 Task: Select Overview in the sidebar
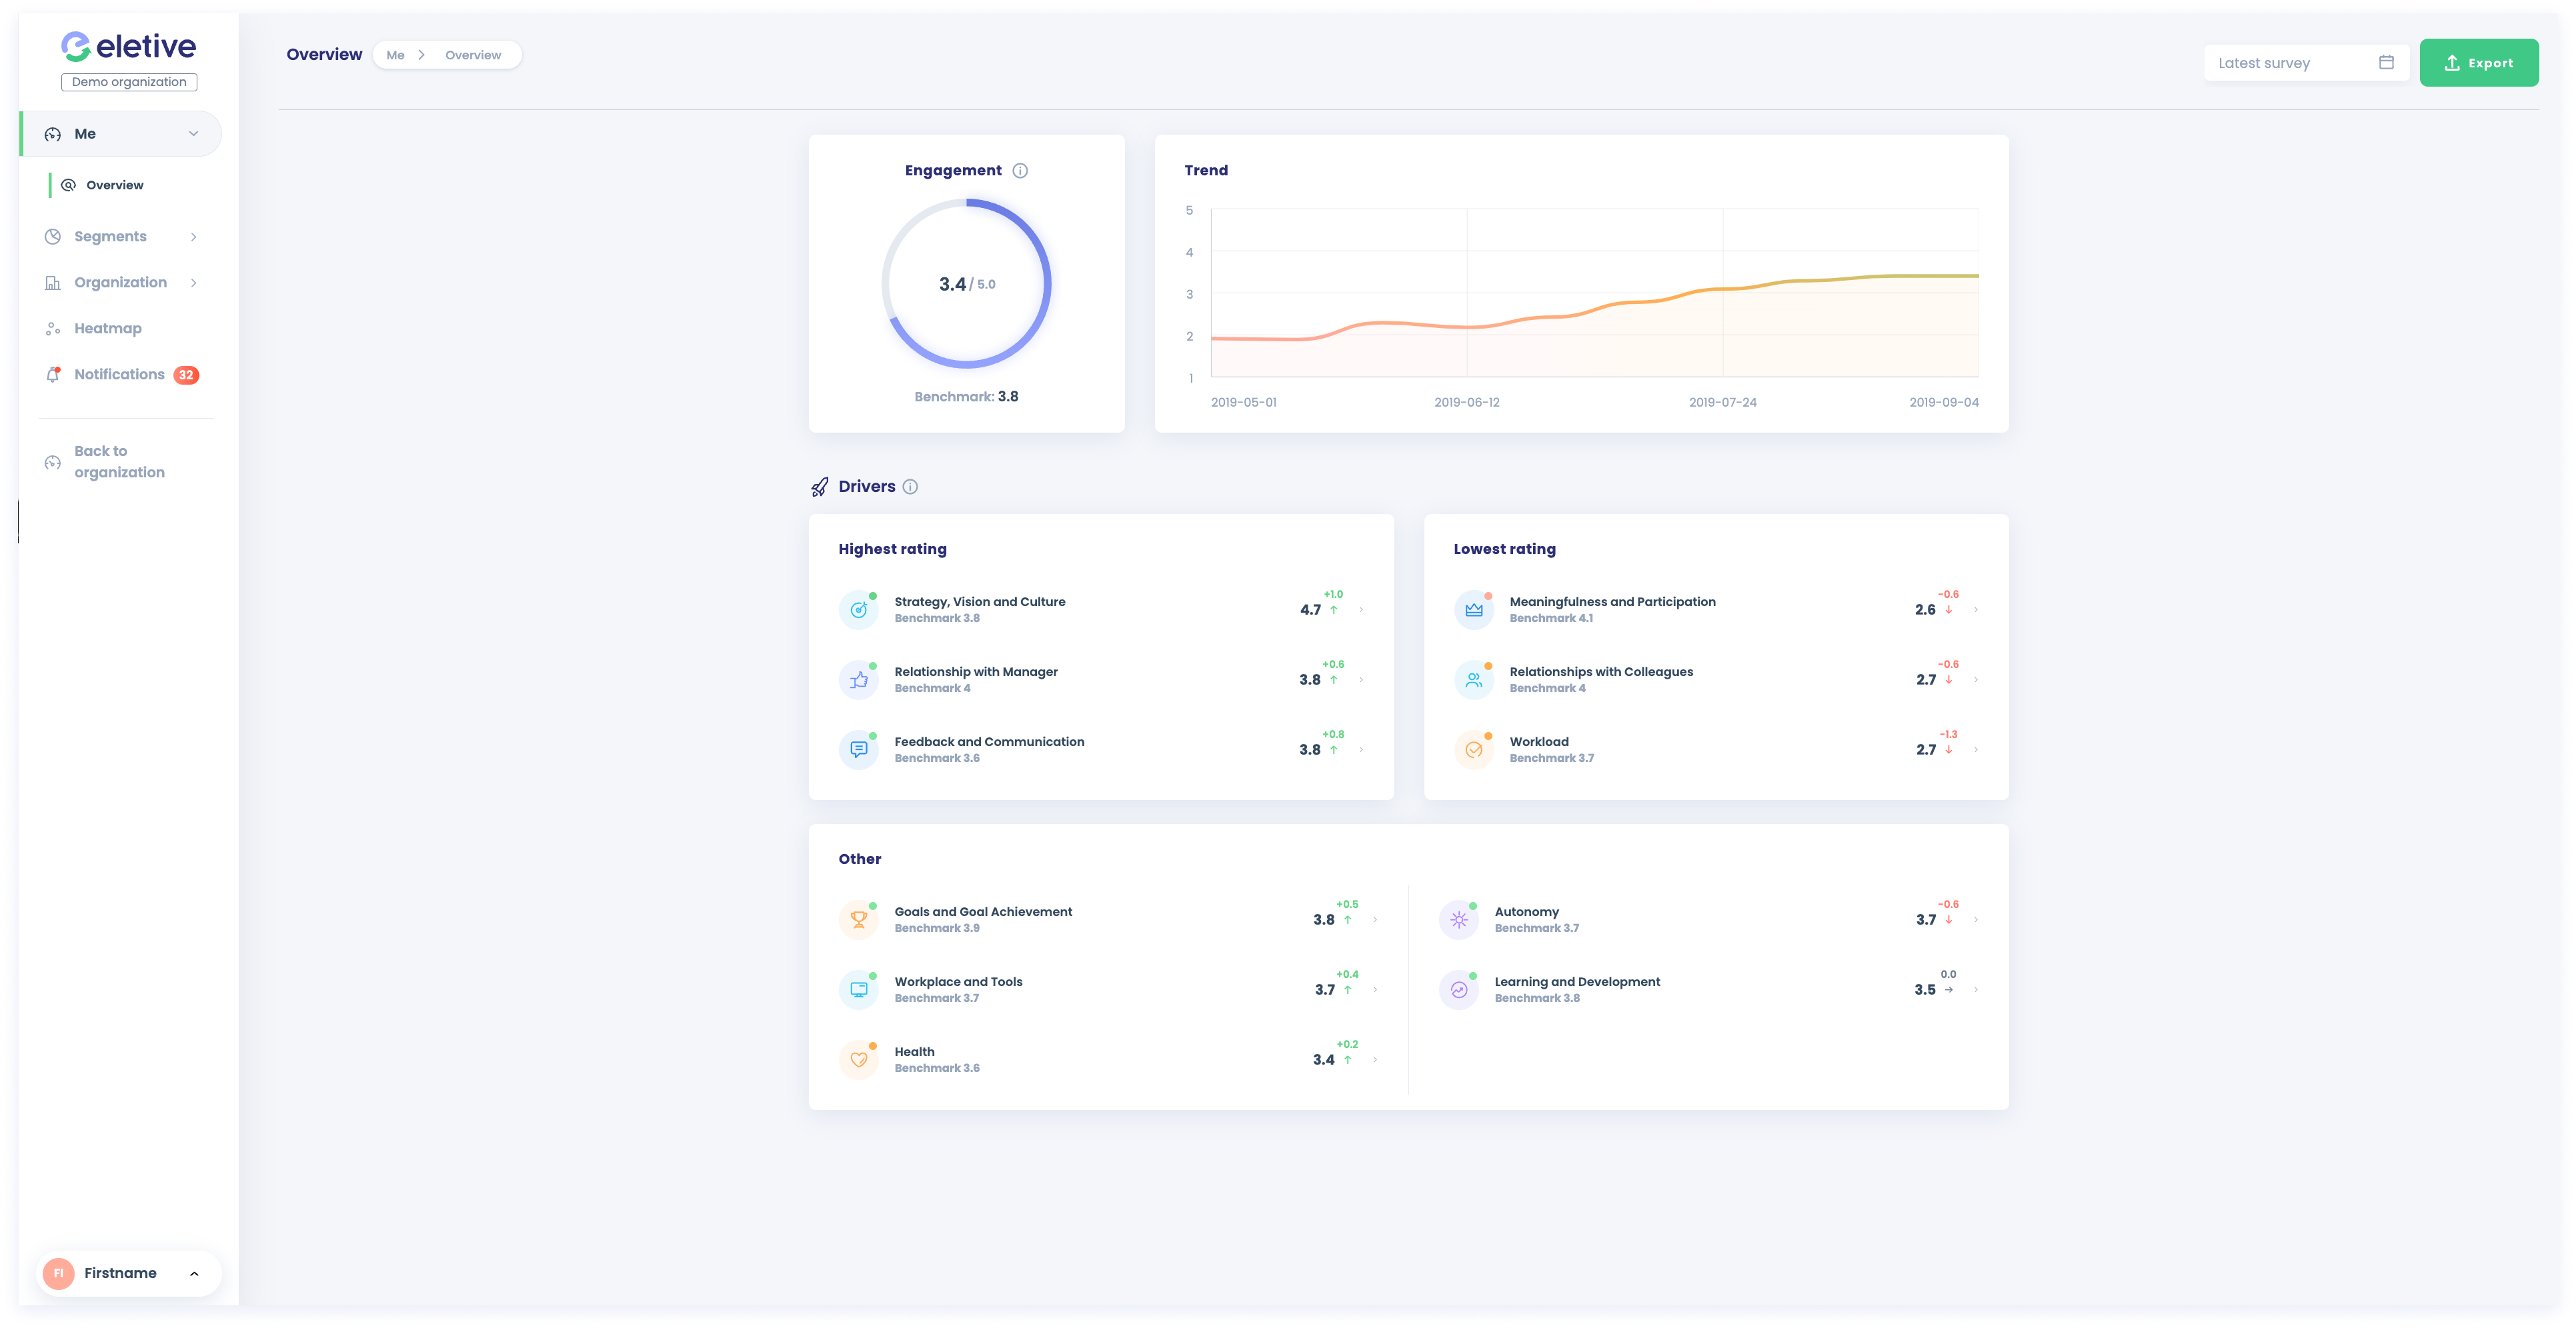[114, 185]
